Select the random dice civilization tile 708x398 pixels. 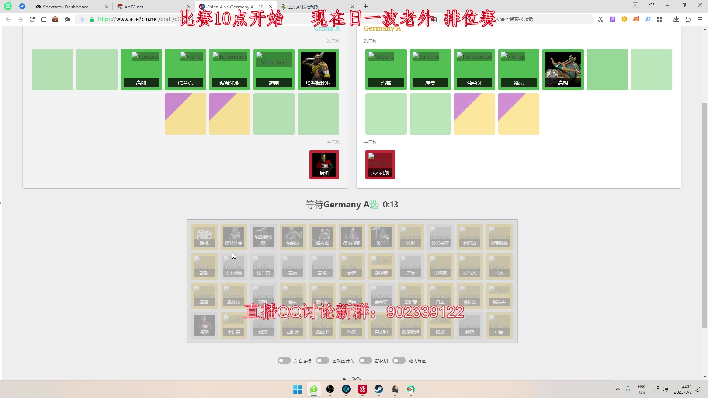click(204, 237)
